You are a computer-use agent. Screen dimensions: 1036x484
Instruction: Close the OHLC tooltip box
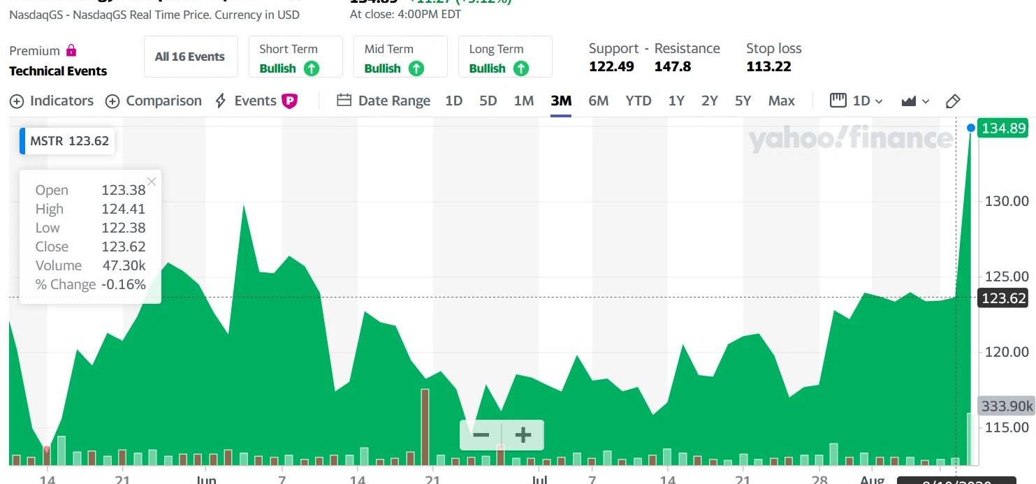tap(152, 182)
